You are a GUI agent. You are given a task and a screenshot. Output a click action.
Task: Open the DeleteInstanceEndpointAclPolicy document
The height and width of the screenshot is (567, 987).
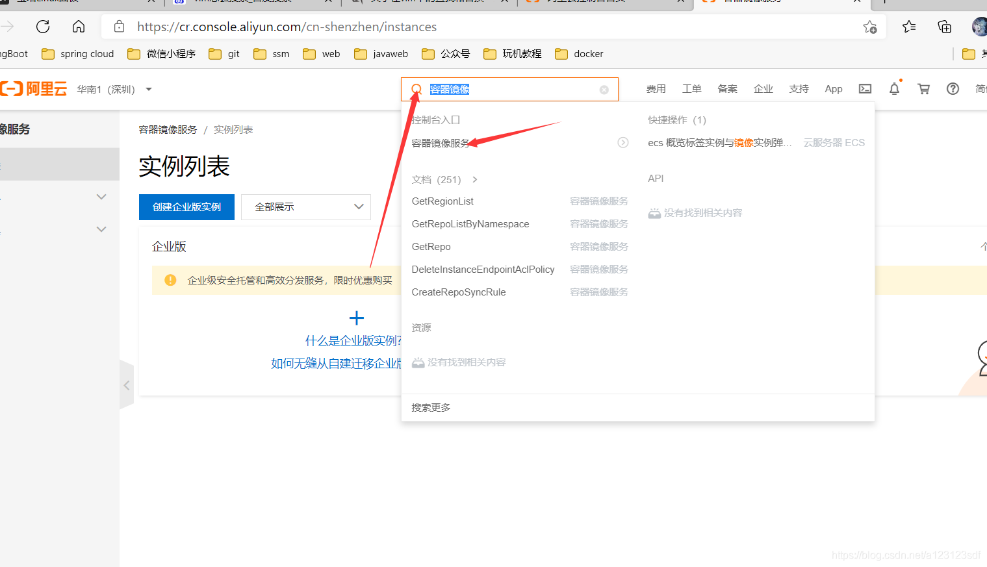483,270
